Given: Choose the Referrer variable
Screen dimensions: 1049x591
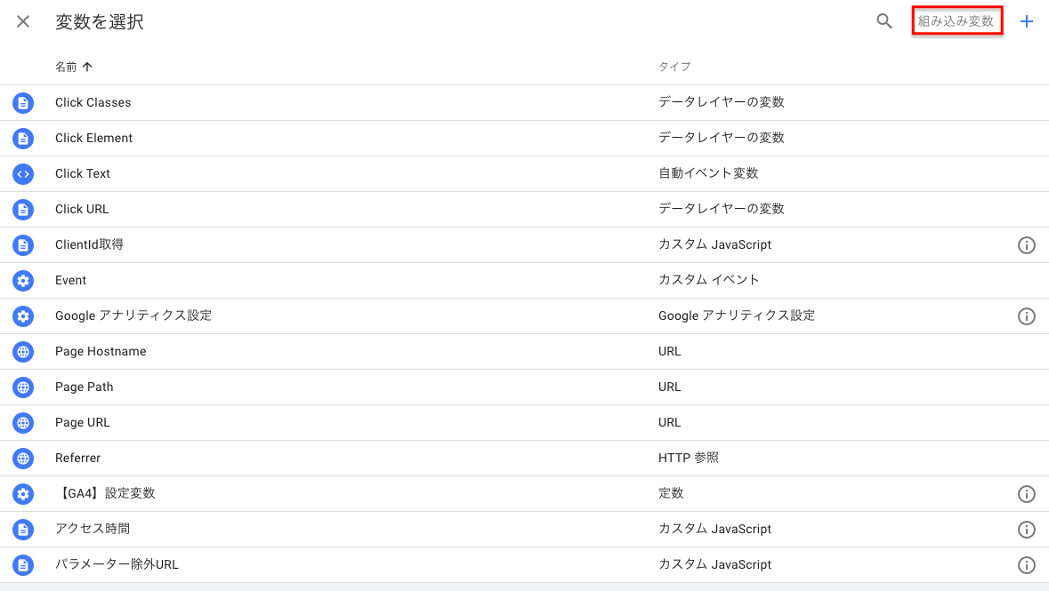Looking at the screenshot, I should (x=525, y=458).
